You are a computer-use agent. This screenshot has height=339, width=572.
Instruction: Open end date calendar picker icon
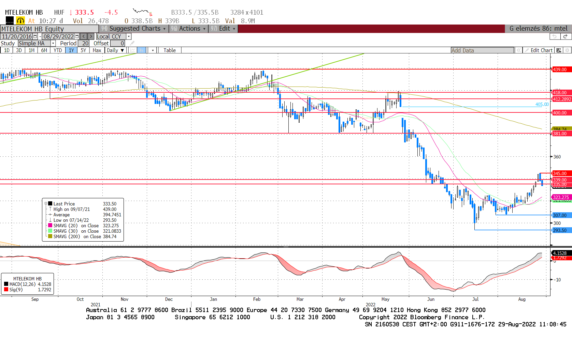coord(77,36)
